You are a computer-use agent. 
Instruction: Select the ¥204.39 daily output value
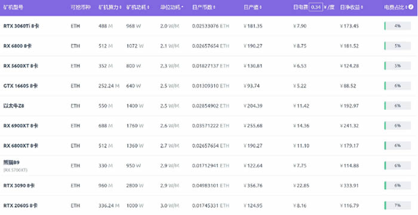coord(253,106)
